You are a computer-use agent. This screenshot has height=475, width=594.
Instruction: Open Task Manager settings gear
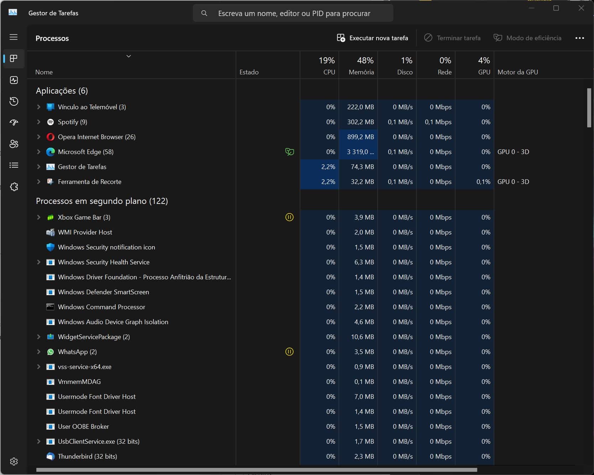[x=14, y=461]
